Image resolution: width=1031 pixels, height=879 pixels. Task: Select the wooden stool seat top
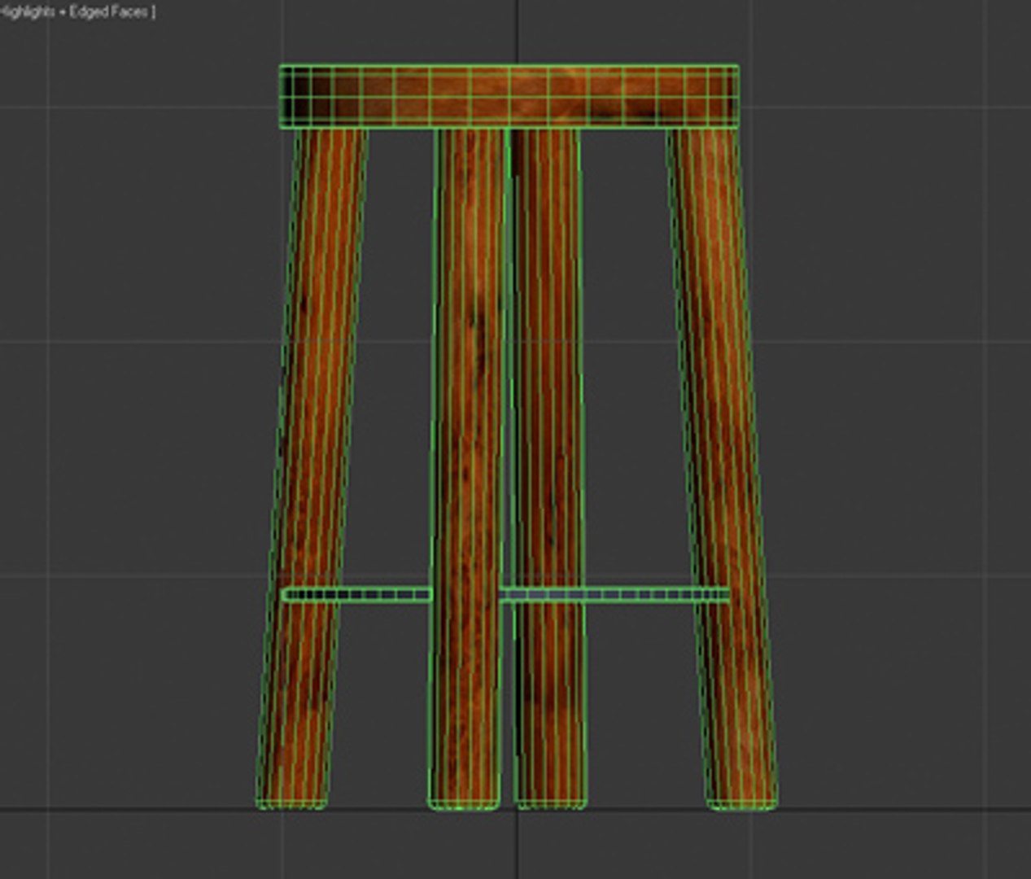509,97
